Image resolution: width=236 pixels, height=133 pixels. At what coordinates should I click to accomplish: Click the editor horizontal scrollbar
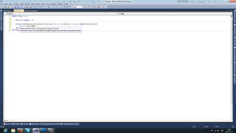[x=121, y=120]
